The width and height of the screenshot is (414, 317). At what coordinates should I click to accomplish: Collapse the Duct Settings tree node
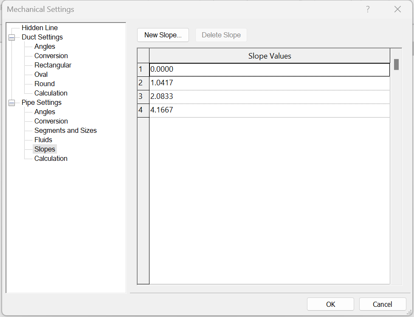pos(11,37)
